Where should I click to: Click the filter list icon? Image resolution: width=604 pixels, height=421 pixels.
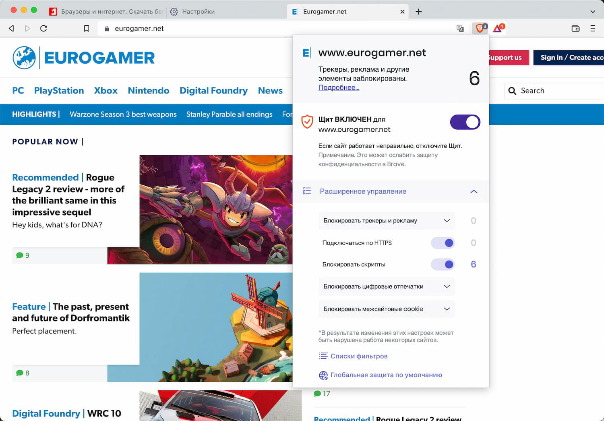pos(323,356)
